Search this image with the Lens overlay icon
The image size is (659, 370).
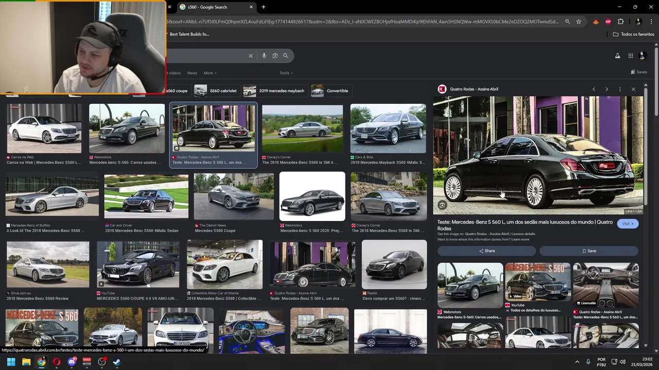point(442,205)
